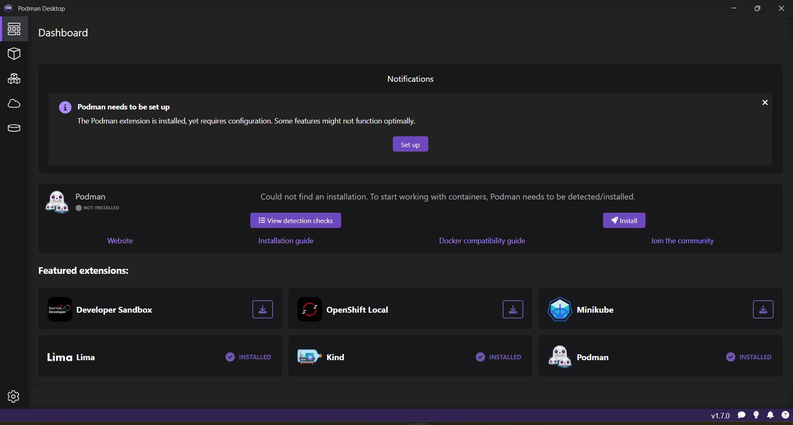Image resolution: width=793 pixels, height=425 pixels.
Task: Visit the Podman Website link
Action: [119, 240]
